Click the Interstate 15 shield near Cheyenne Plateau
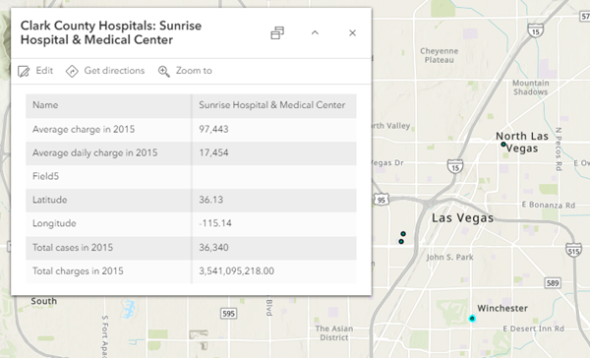 coord(536,30)
